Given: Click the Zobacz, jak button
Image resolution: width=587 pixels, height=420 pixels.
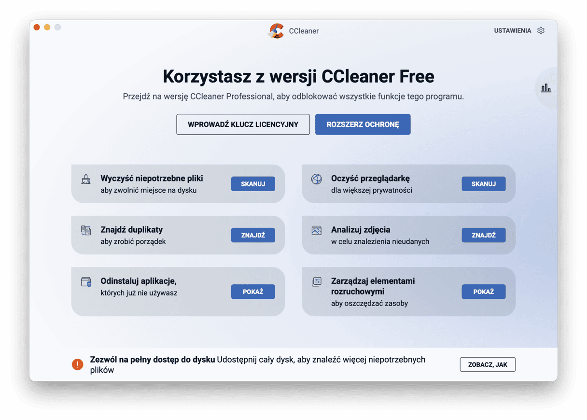Looking at the screenshot, I should (x=488, y=364).
